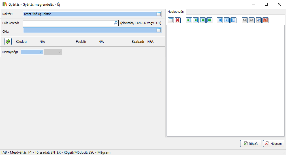286x155 pixels.
Task: Open the Raktár selection list button
Action: coord(159,14)
